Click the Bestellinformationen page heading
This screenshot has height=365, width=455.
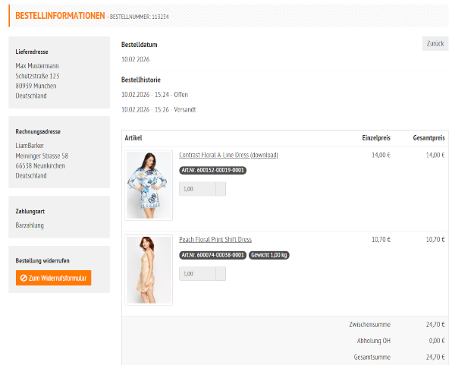click(x=60, y=15)
